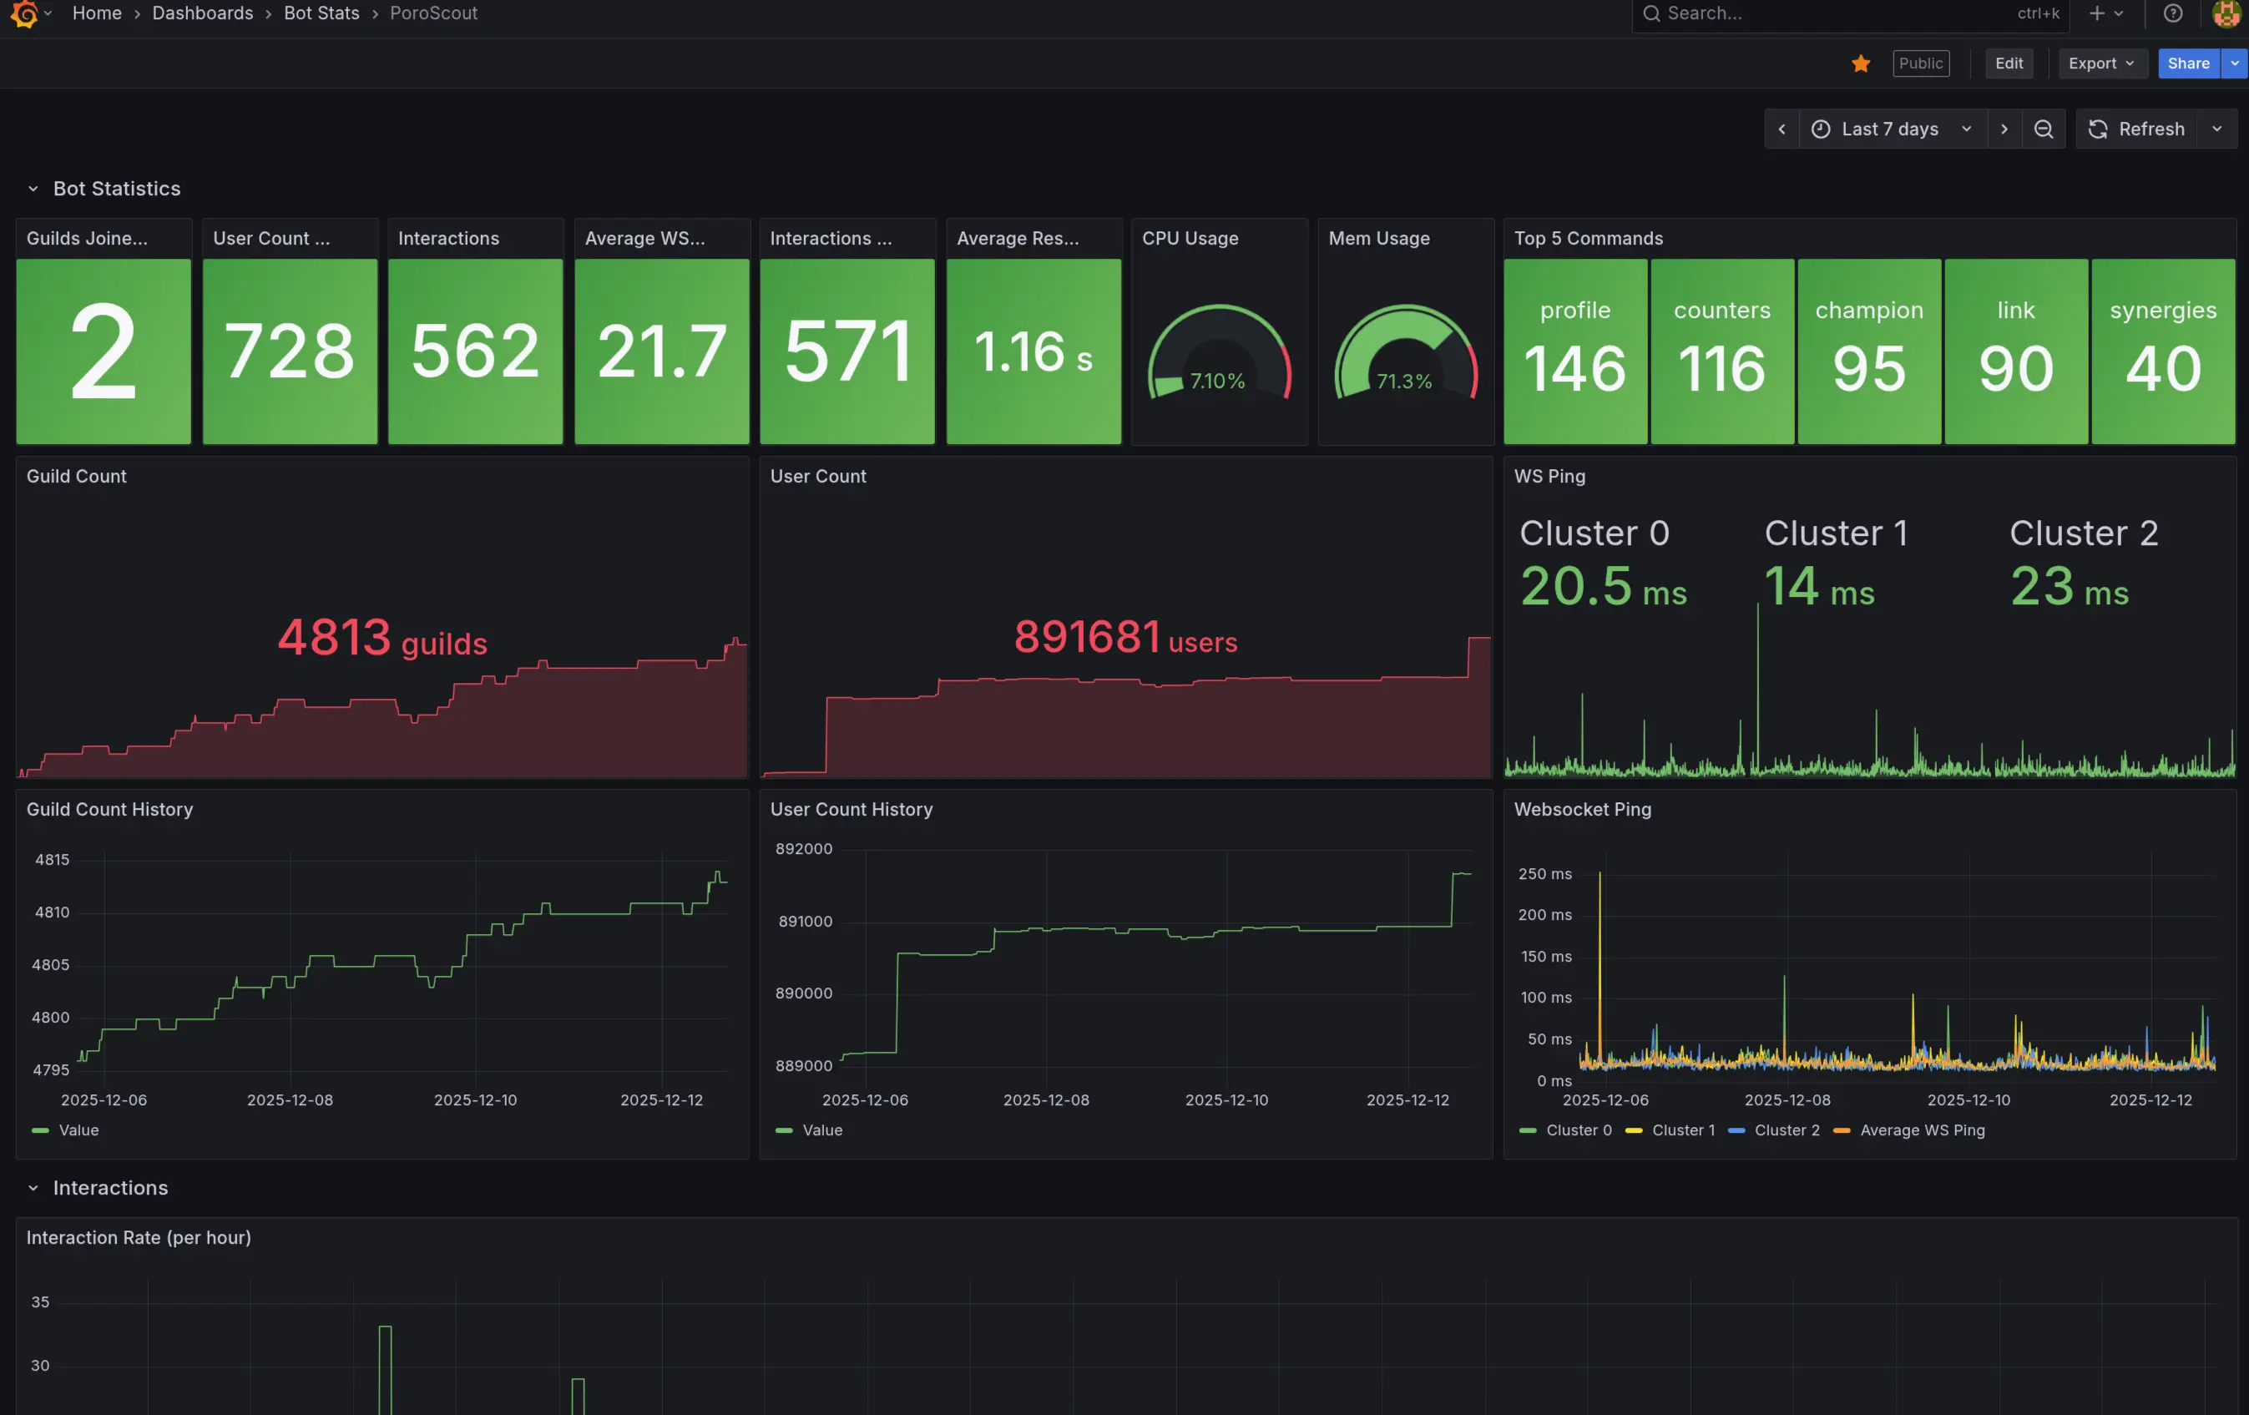Click the plus icon to add new content
The image size is (2249, 1415).
pos(2096,13)
